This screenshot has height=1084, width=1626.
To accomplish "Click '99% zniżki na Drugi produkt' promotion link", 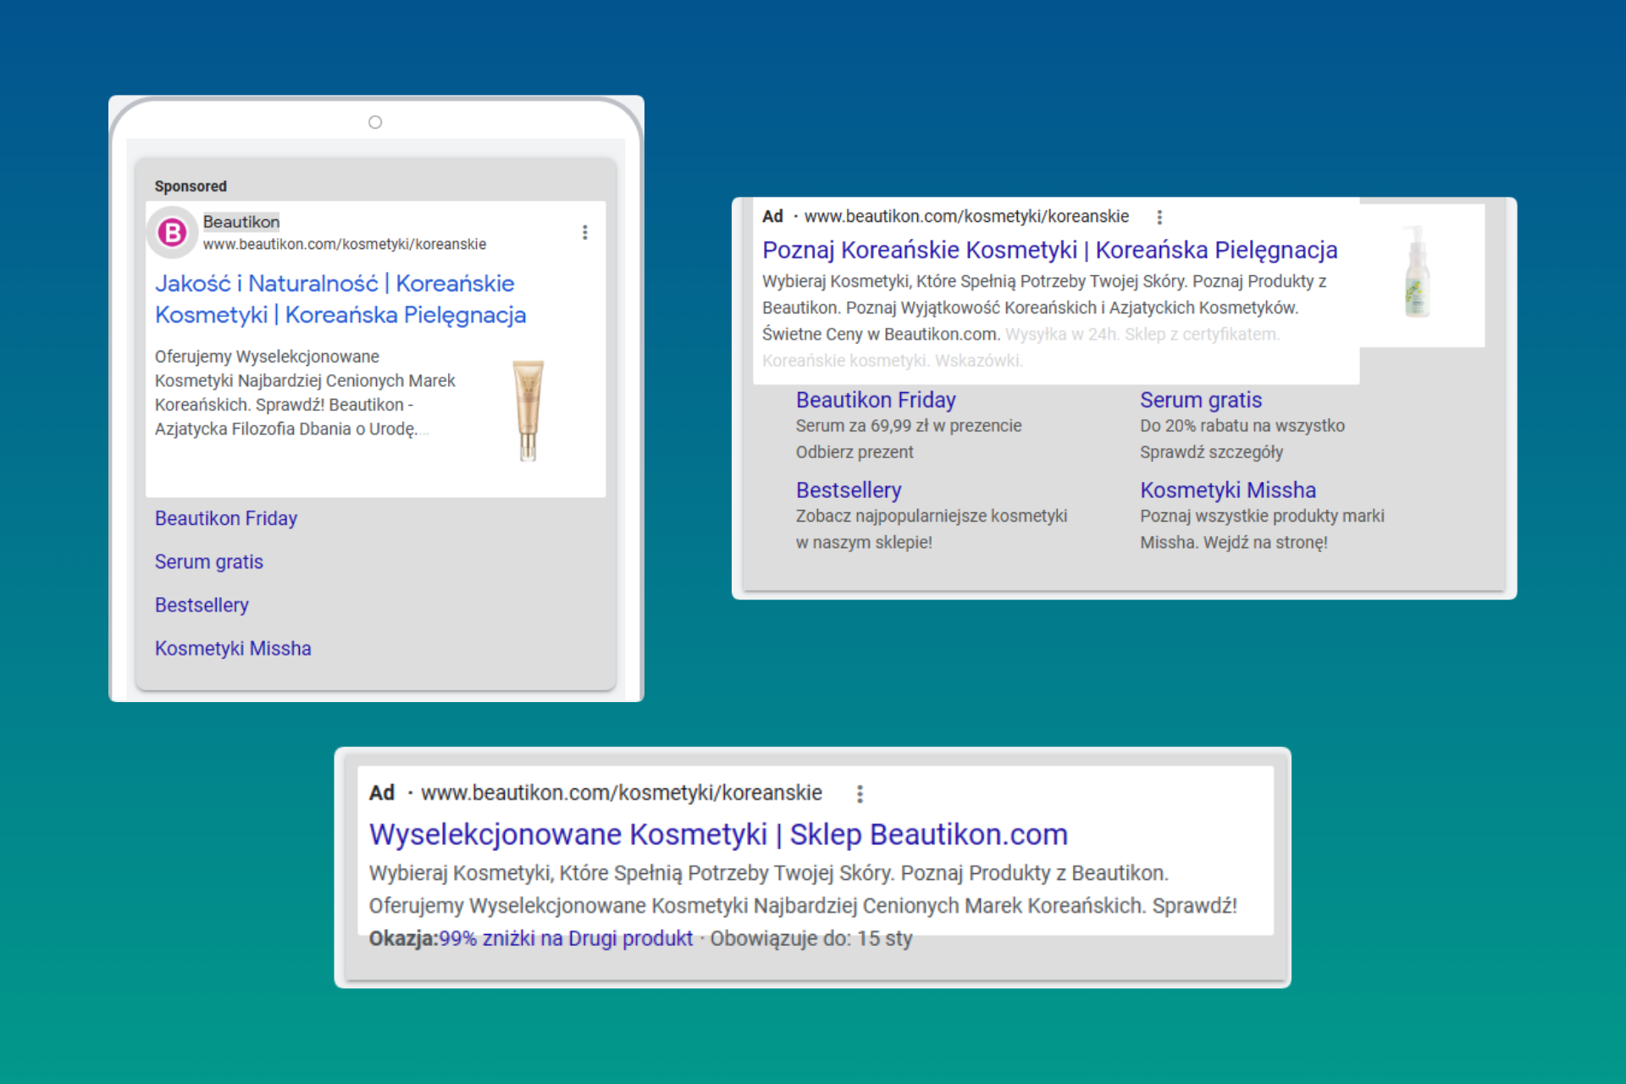I will pyautogui.click(x=566, y=938).
